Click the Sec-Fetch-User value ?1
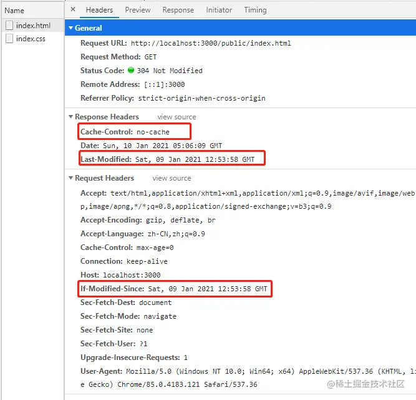The width and height of the screenshot is (416, 400). pos(143,344)
